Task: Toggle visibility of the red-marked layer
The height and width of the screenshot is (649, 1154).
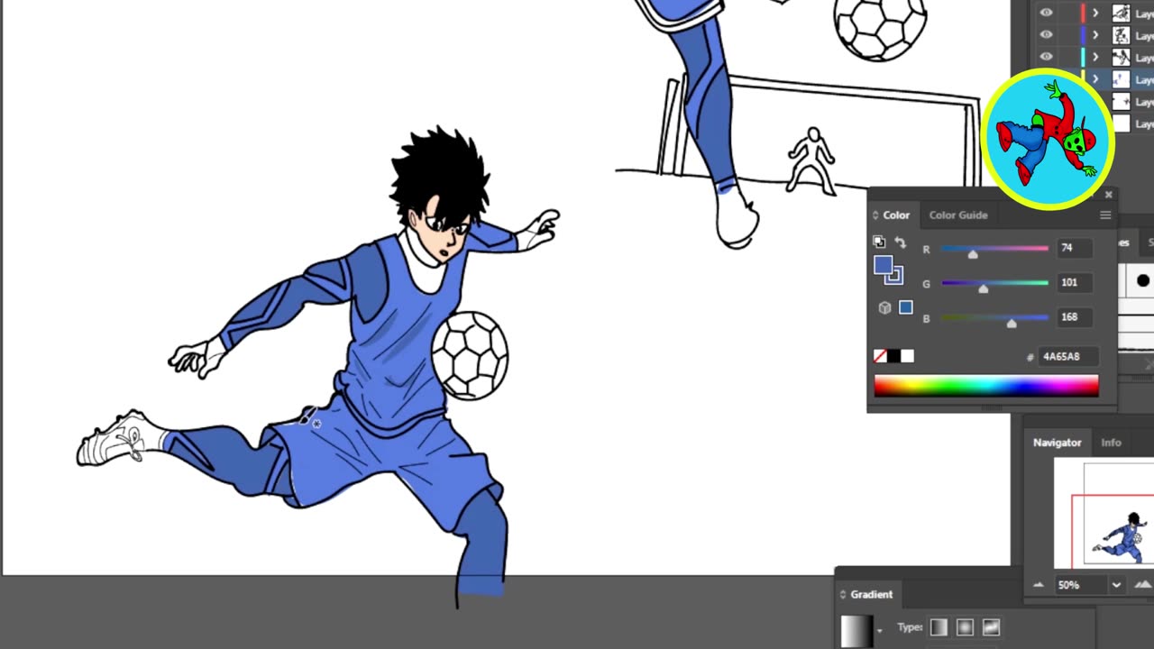Action: click(1046, 13)
